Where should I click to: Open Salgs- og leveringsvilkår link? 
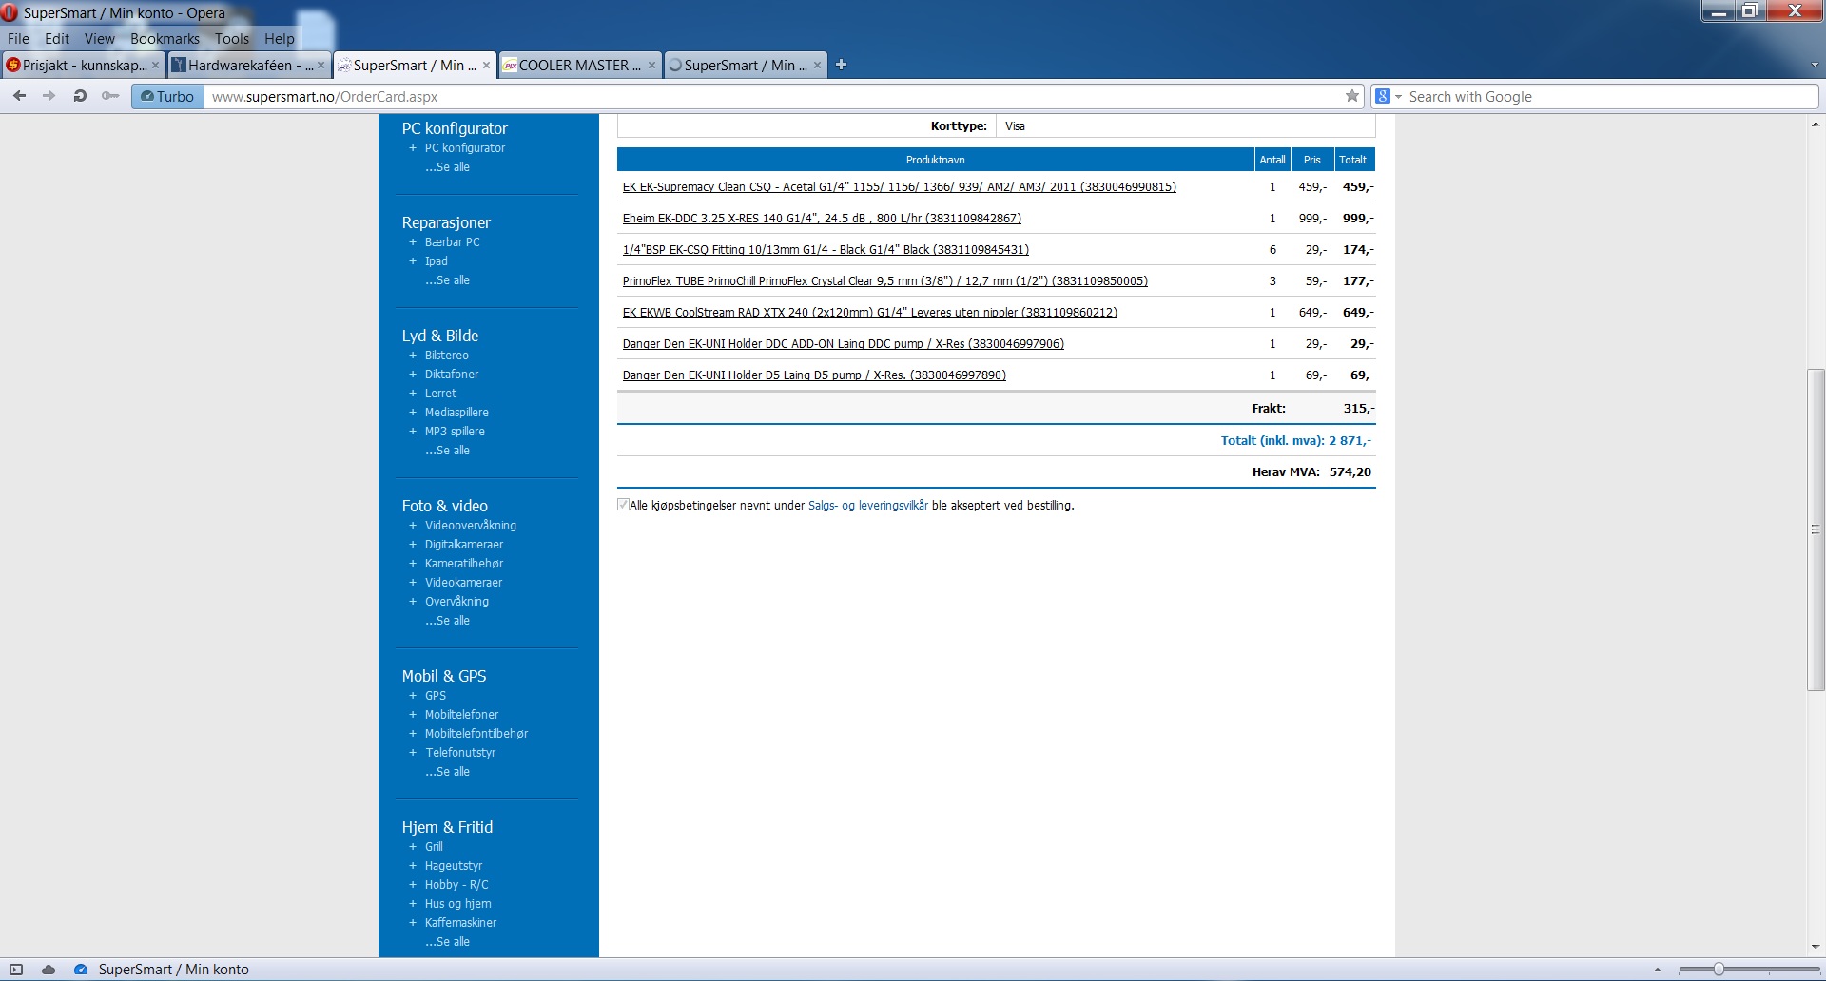(x=867, y=506)
